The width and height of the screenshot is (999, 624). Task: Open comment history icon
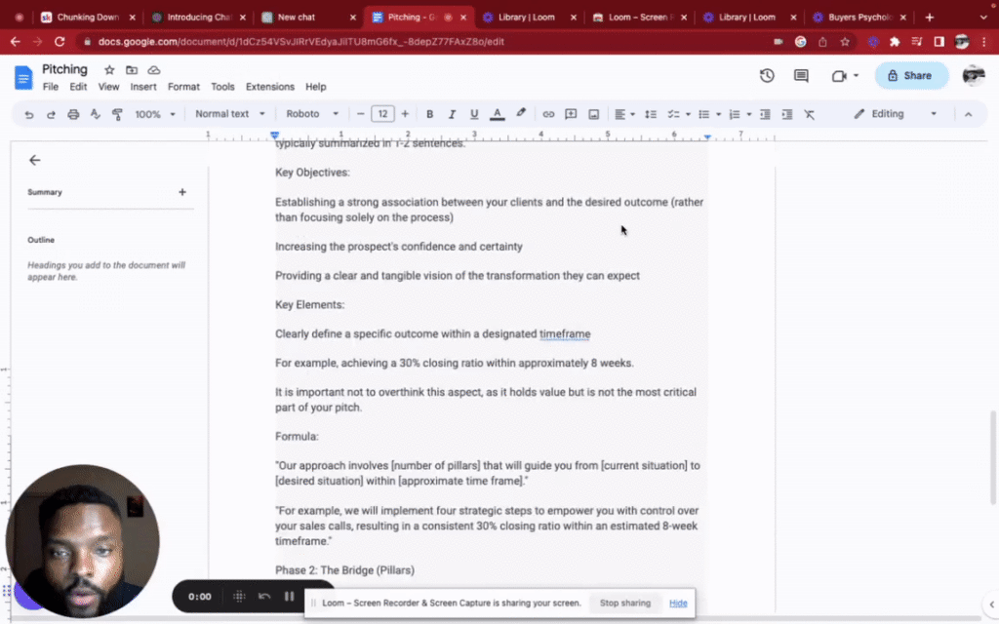pyautogui.click(x=801, y=76)
